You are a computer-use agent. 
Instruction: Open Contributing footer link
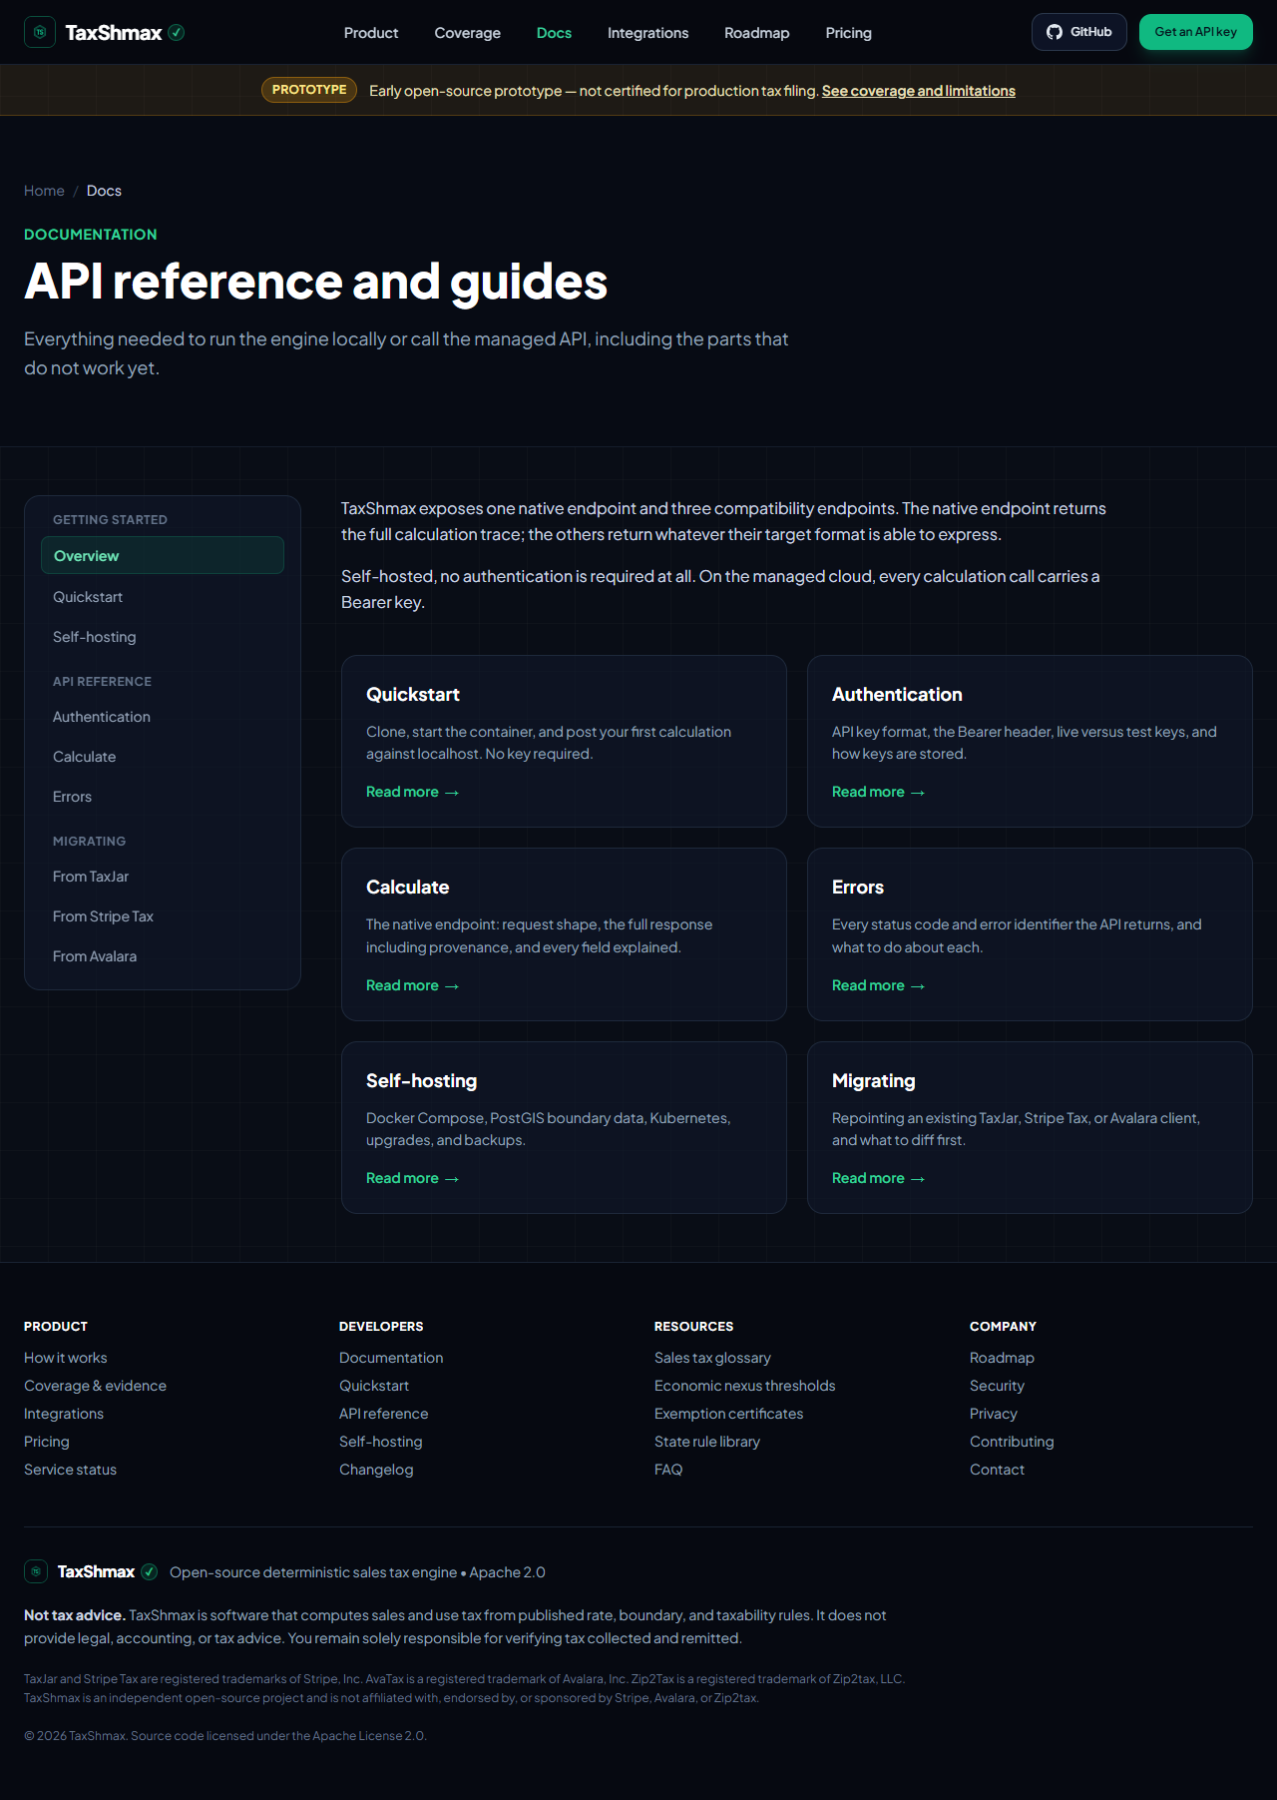[x=1012, y=1442]
